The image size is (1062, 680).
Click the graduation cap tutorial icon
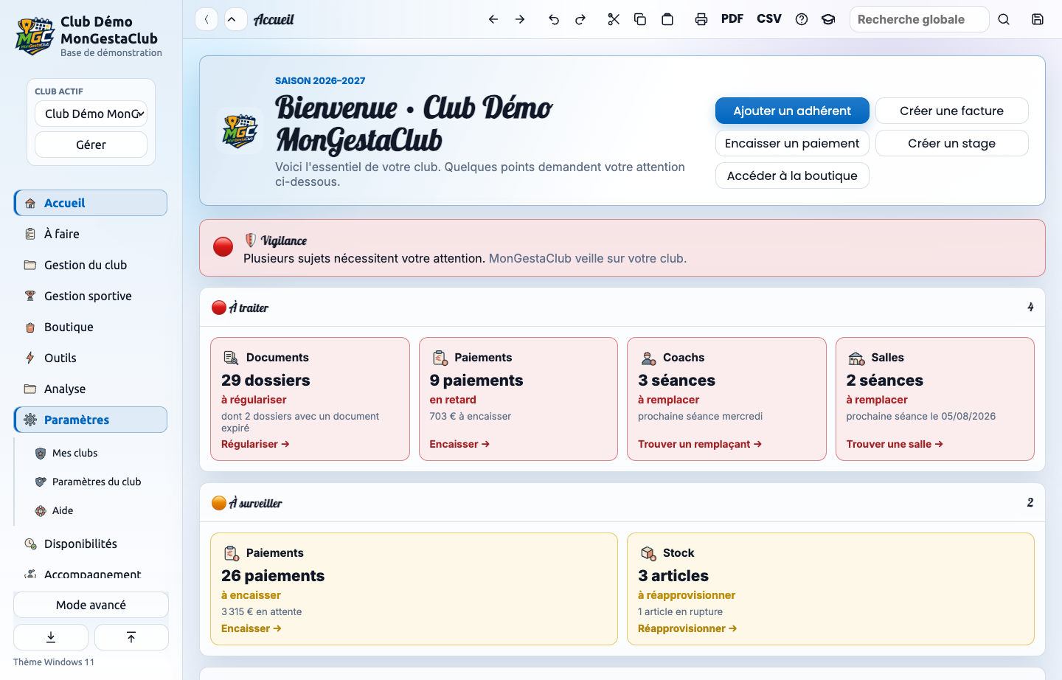pyautogui.click(x=828, y=19)
